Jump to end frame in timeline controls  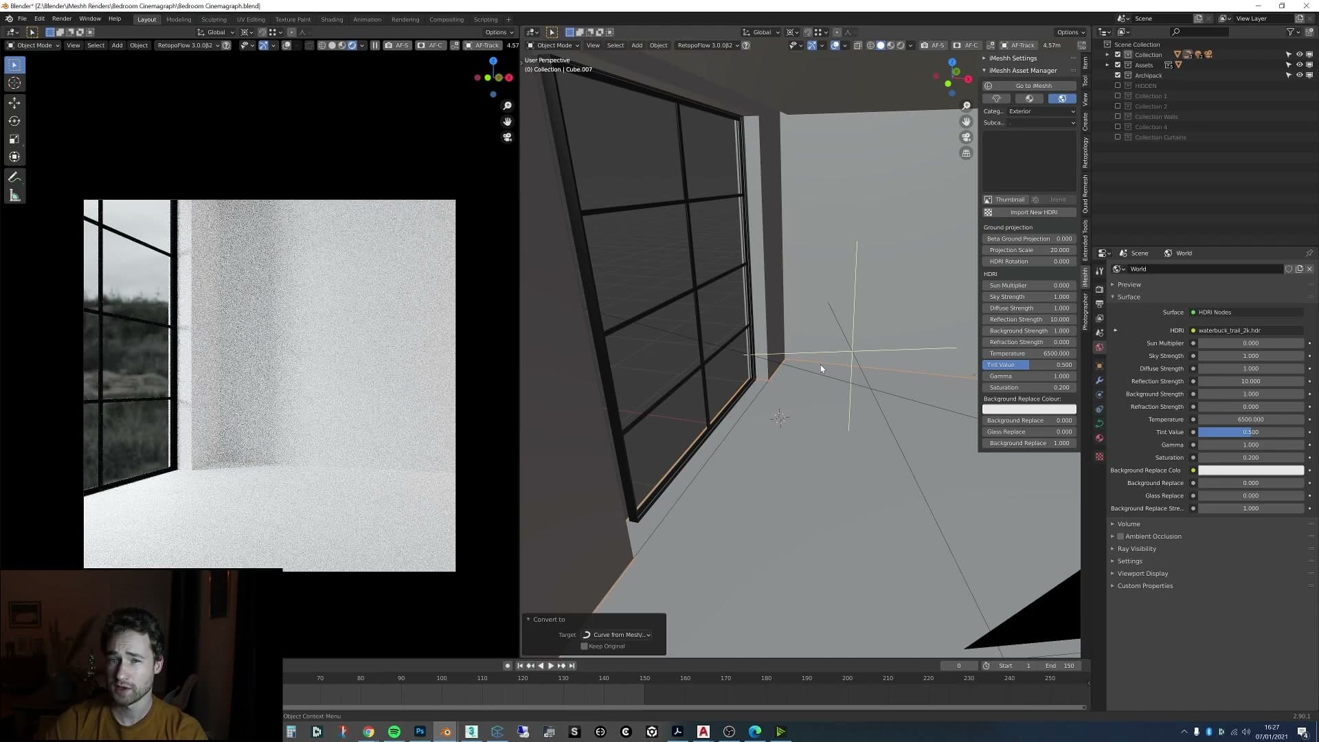coord(572,666)
